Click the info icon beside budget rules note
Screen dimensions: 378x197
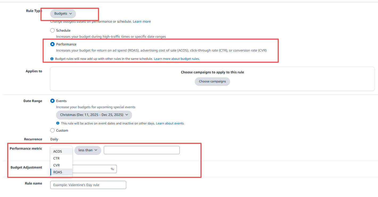[52, 59]
